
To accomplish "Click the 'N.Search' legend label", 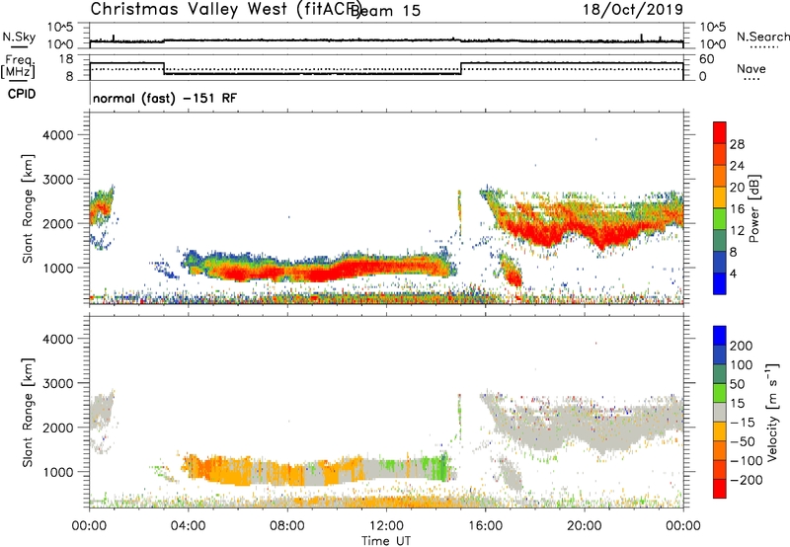I will [x=762, y=37].
